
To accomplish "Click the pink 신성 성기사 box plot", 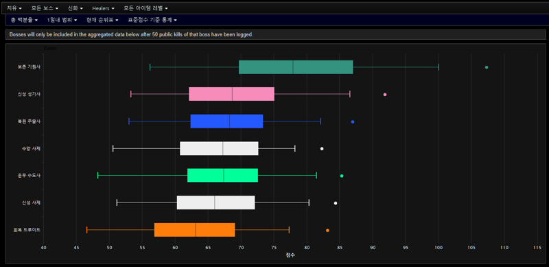I will click(231, 94).
